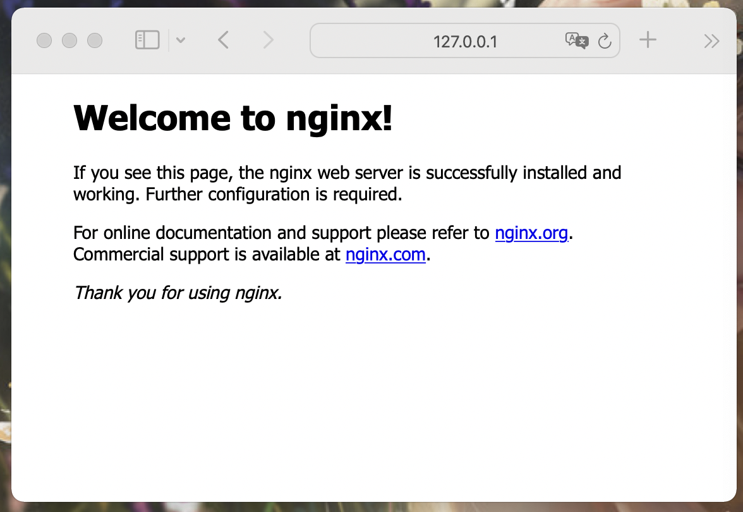Open the tab group dropdown chevron
Image resolution: width=743 pixels, height=512 pixels.
[x=181, y=40]
